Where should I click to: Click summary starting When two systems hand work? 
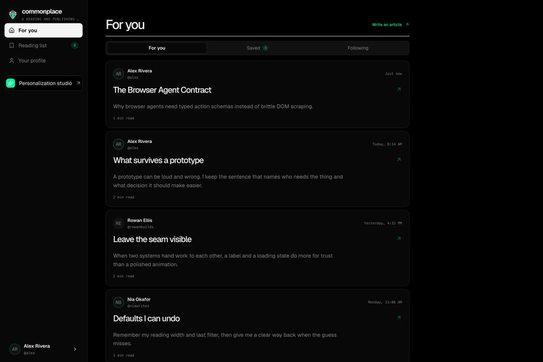pyautogui.click(x=223, y=260)
